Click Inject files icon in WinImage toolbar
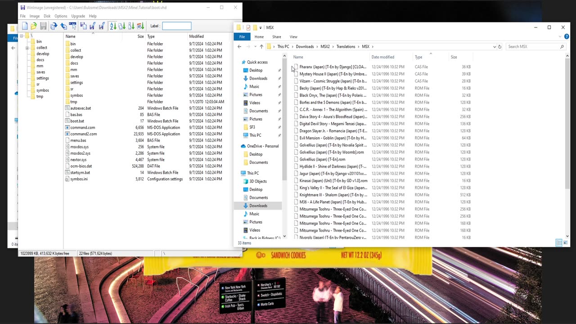This screenshot has width=576, height=324. click(x=84, y=26)
